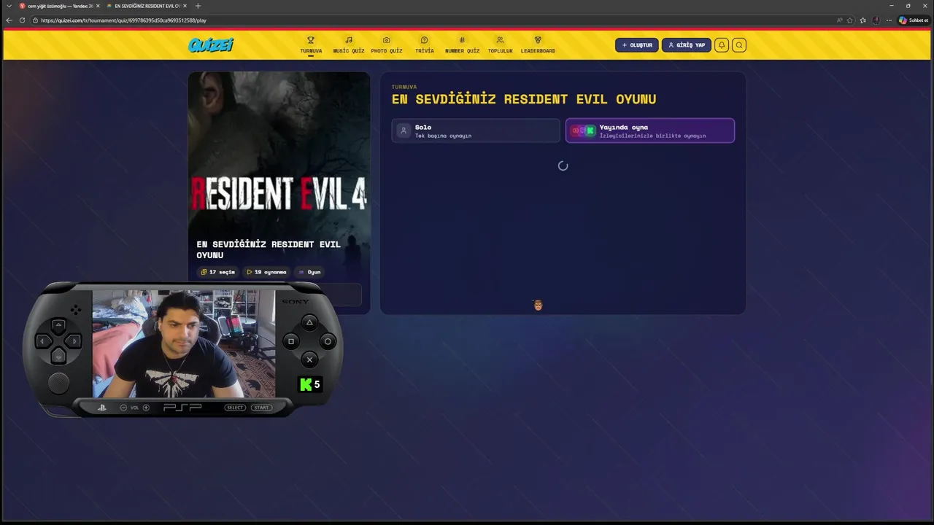Click the 'EN SEVDİĞİNİZ RESIDENT EVIL OYUNU' heading
934x525 pixels.
pos(524,99)
